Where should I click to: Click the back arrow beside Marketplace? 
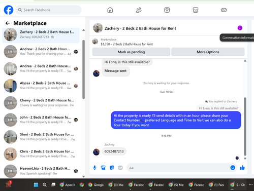tap(8, 23)
